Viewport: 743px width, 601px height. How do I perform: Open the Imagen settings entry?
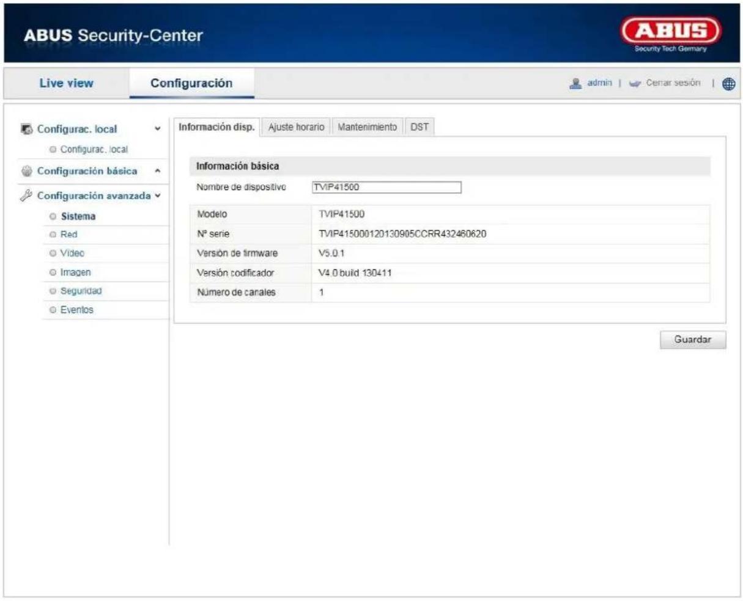pos(75,273)
